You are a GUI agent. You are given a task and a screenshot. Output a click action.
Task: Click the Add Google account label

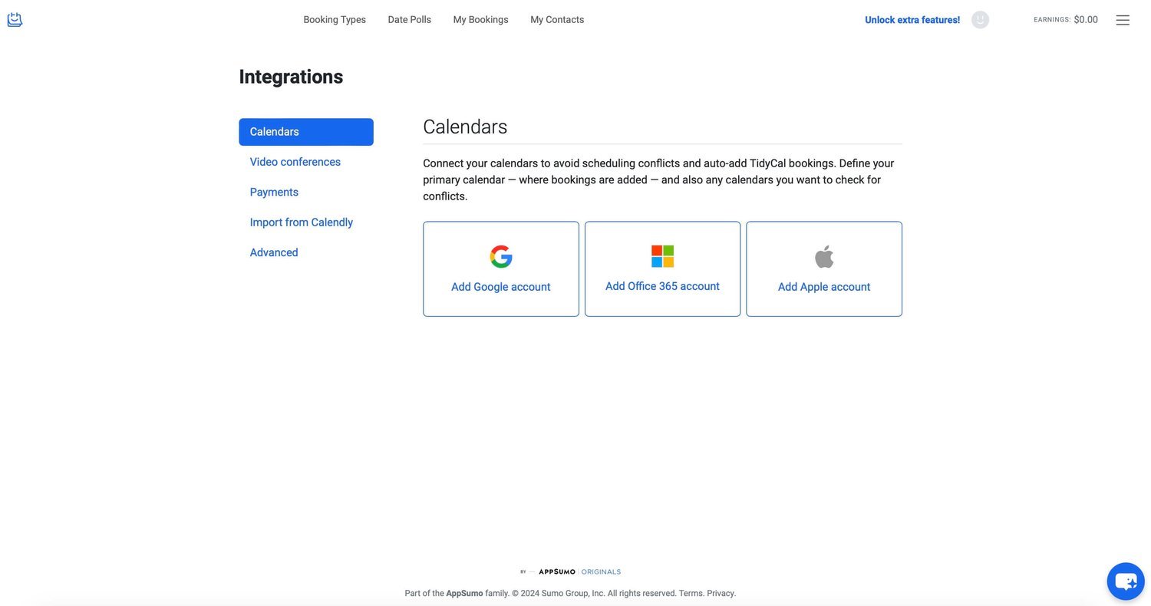point(501,287)
